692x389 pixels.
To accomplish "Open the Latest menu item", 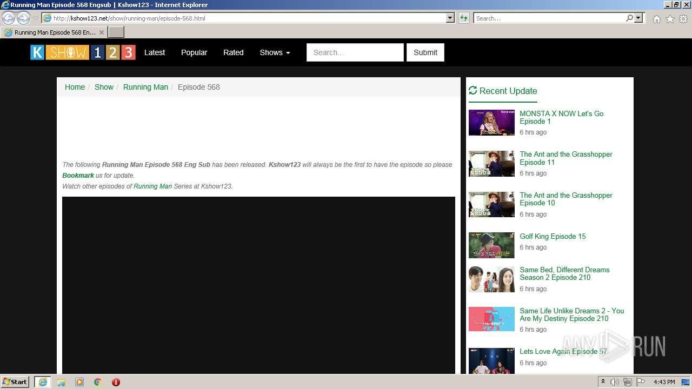I will (x=155, y=52).
